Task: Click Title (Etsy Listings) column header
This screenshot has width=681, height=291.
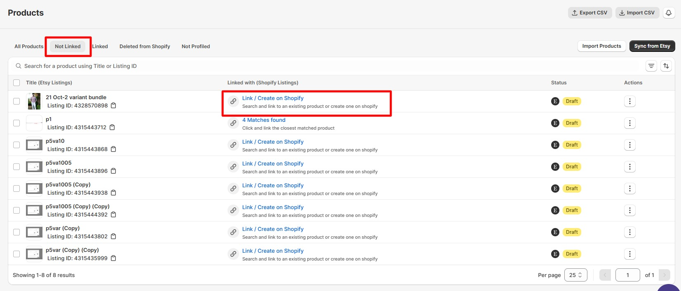Action: (x=49, y=83)
